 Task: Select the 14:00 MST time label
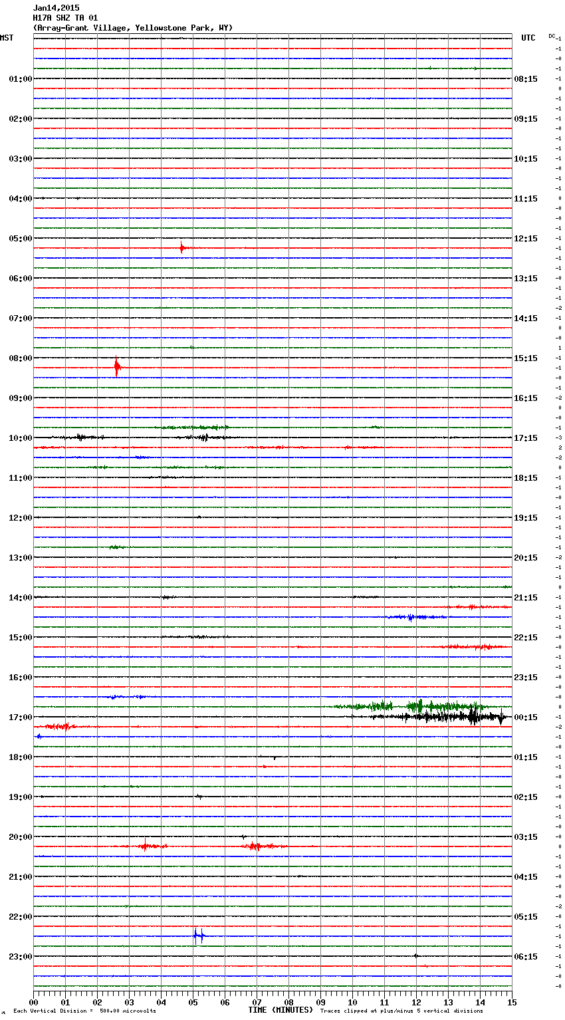(x=20, y=598)
